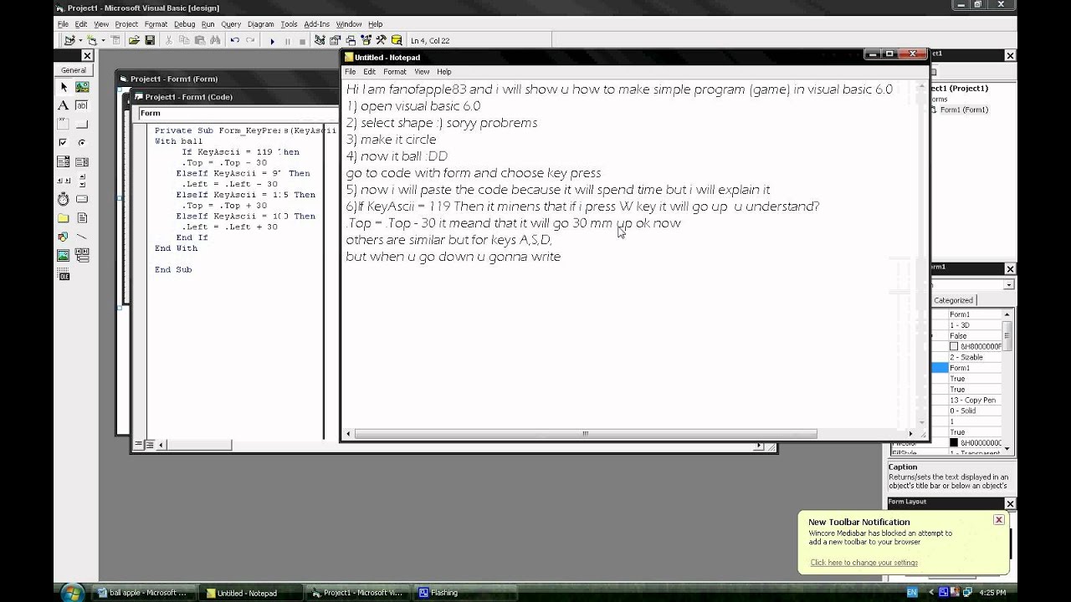The height and width of the screenshot is (602, 1071).
Task: Open the Data View Window toolbar icon
Action: 396,40
